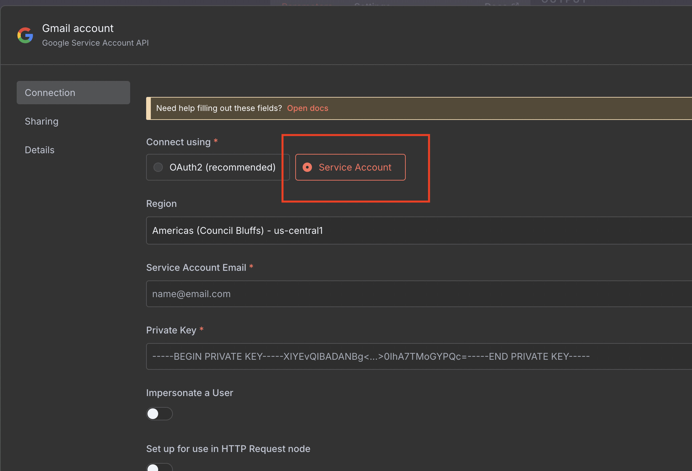Enable the Impersonate a User toggle

159,414
